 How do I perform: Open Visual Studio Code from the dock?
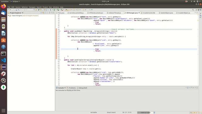[3, 60]
